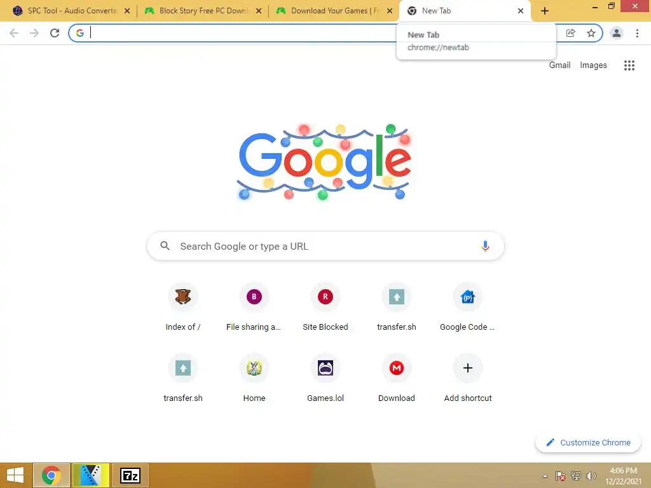Screen dimensions: 651x488
Task: Close the New Tab tab
Action: pos(521,11)
